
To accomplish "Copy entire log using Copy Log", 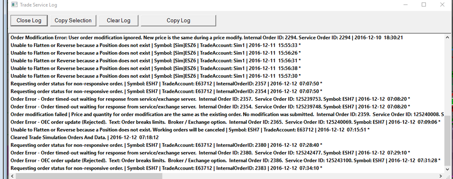I will tap(178, 20).
